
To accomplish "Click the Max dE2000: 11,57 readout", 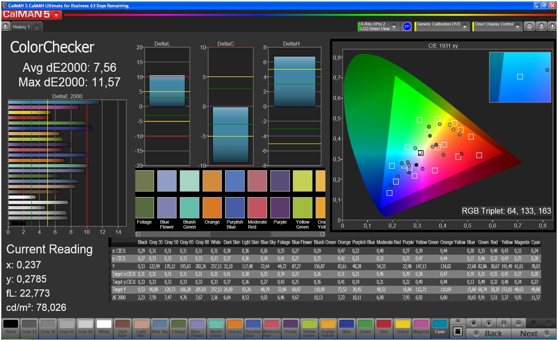I will 69,82.
